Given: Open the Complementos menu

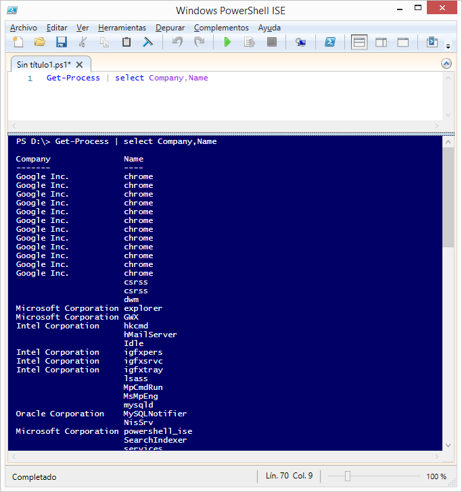Looking at the screenshot, I should coord(221,28).
